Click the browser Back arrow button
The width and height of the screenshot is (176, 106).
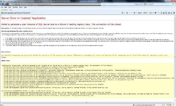point(2,4)
